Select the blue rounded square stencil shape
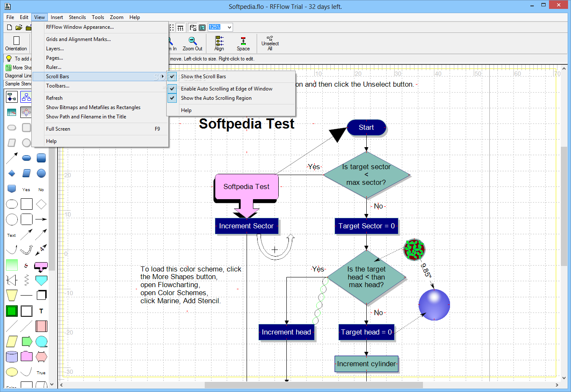Image resolution: width=571 pixels, height=392 pixels. point(41,158)
